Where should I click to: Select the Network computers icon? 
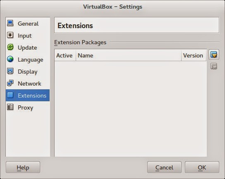pyautogui.click(x=10, y=83)
